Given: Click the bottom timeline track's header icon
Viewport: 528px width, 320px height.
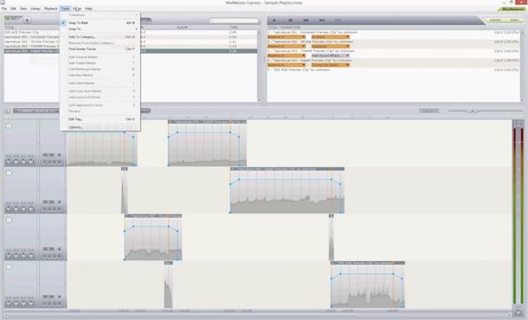Looking at the screenshot, I should 10,267.
